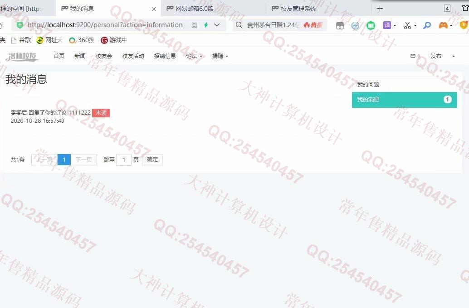Open the orange game controller icon
Viewport: 469px width, 308px height.
point(443,25)
